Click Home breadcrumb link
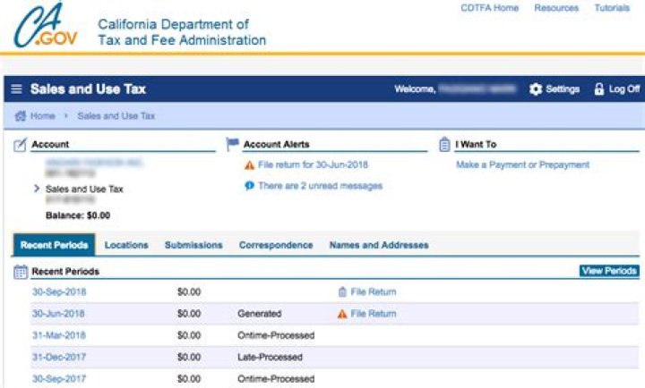 tap(42, 116)
